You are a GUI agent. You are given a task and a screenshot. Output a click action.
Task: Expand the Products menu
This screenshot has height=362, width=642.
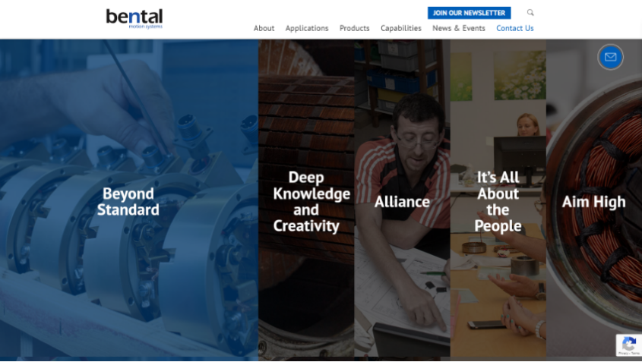[354, 28]
